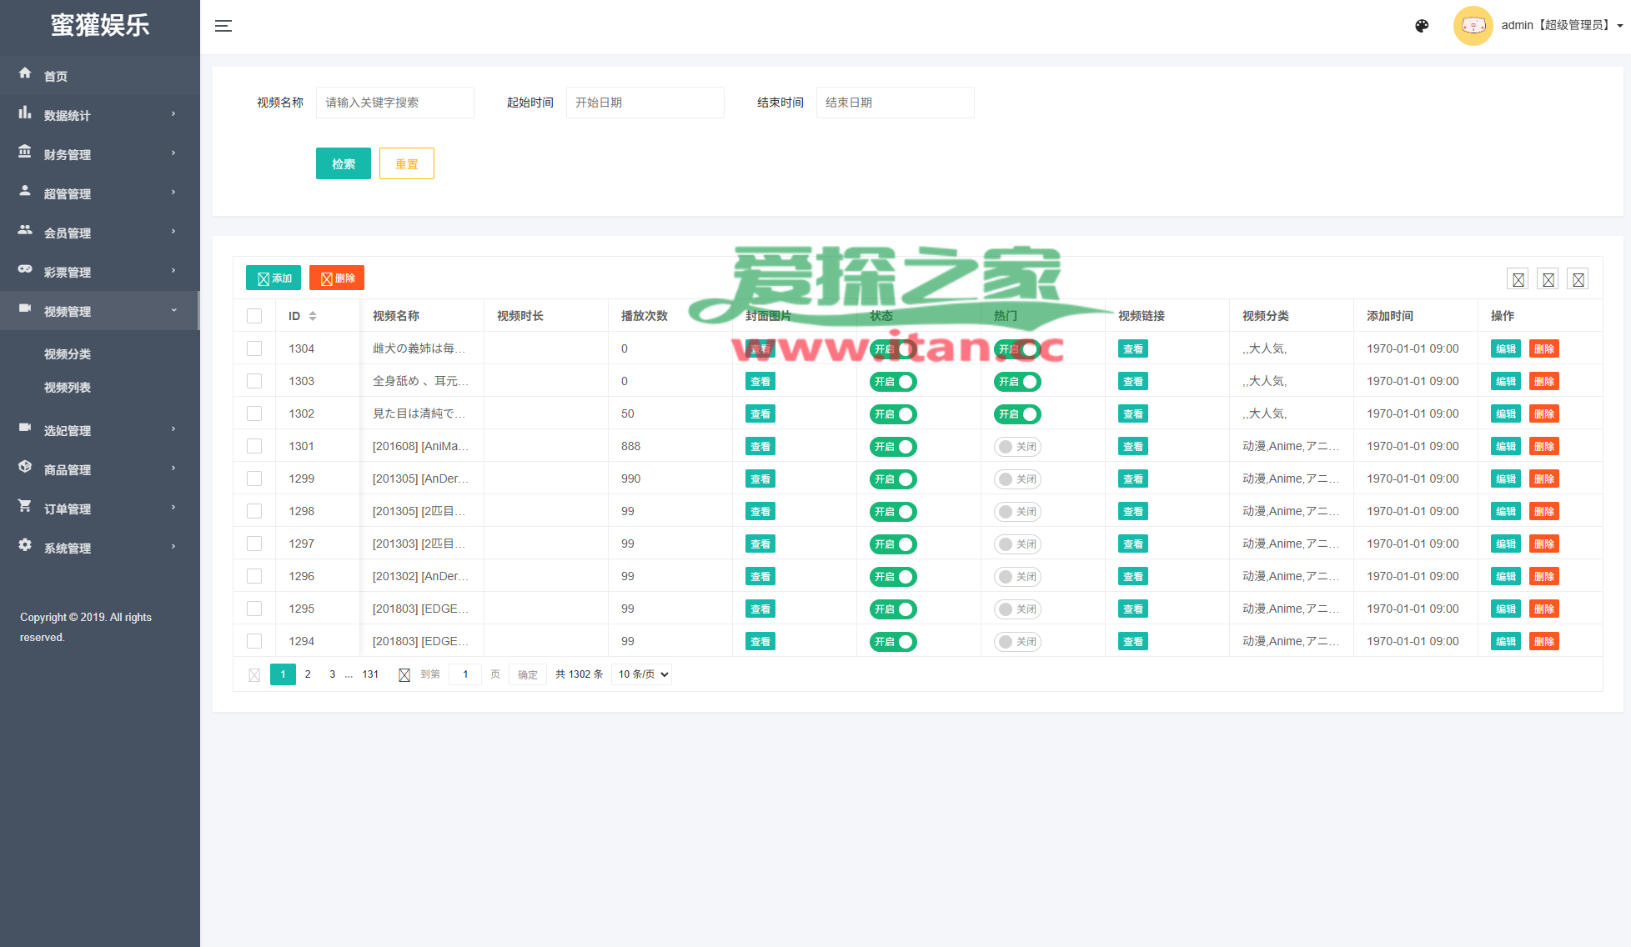Click the 检索 search button
The width and height of the screenshot is (1631, 947).
pos(343,164)
